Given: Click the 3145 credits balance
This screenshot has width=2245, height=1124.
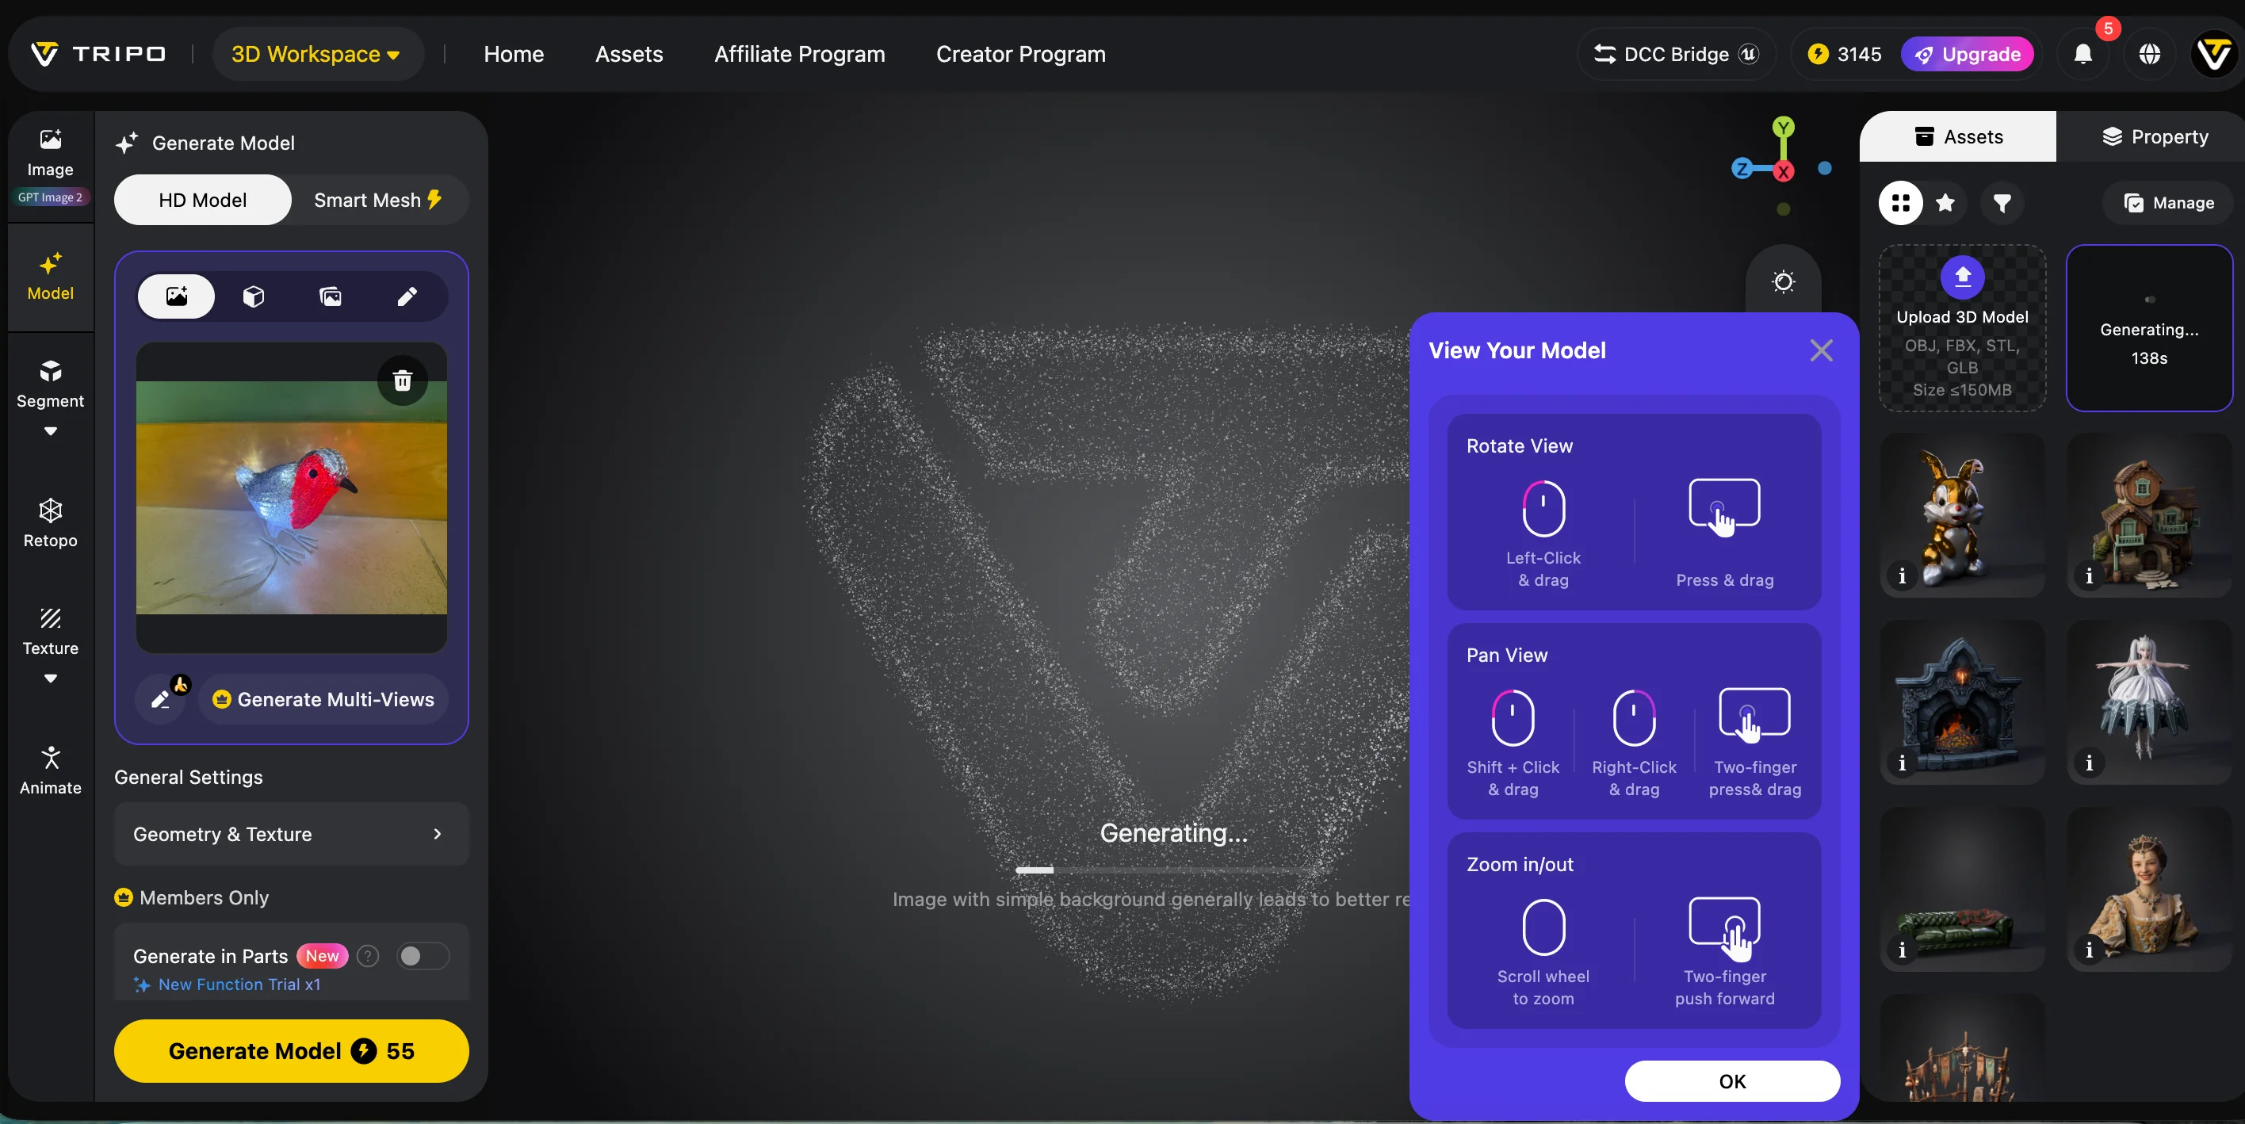Looking at the screenshot, I should 1844,54.
